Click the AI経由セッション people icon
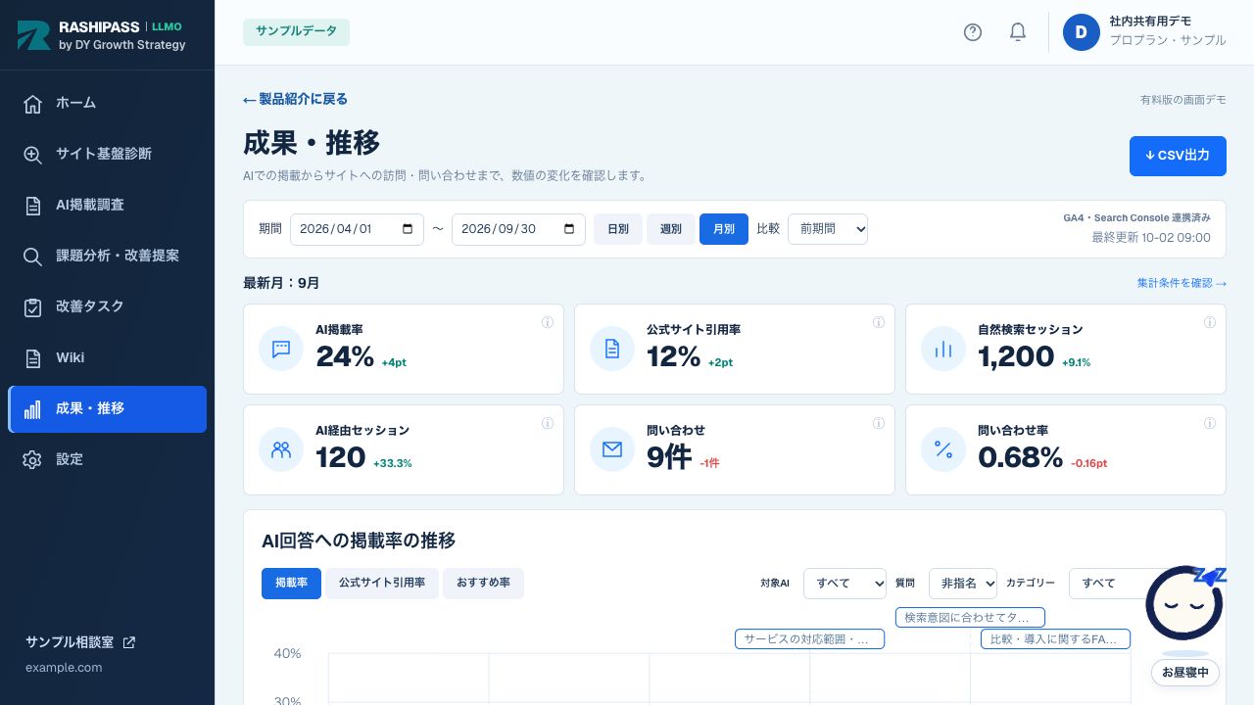The width and height of the screenshot is (1254, 705). [x=281, y=449]
